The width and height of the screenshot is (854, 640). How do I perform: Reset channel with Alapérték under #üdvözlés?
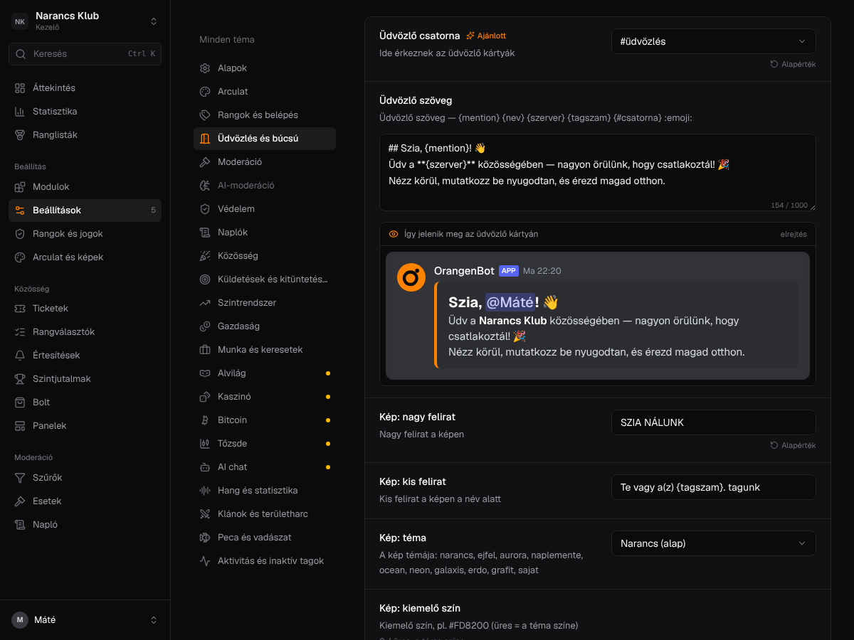point(793,64)
